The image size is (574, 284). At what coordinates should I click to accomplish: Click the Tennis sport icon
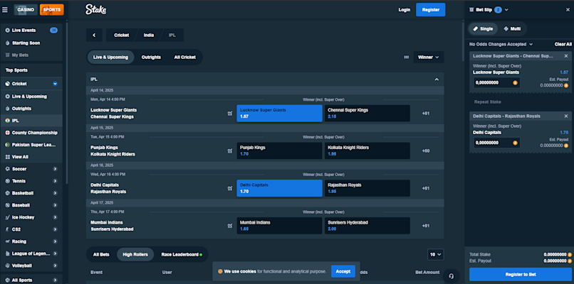point(8,181)
